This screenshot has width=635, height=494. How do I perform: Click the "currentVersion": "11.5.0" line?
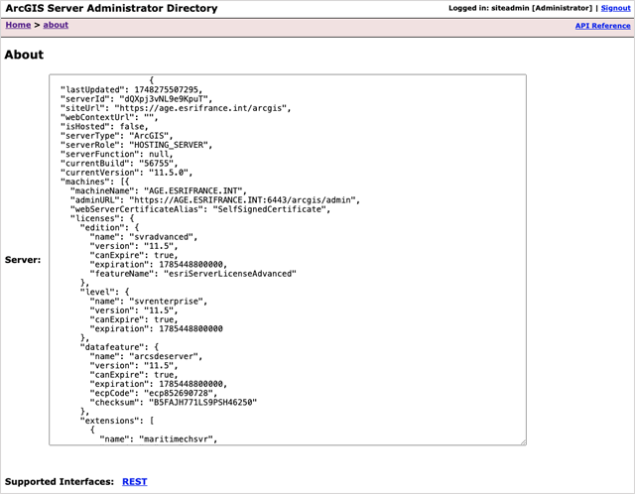point(126,173)
